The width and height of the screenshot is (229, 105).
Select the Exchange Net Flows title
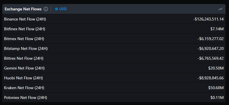23,9
